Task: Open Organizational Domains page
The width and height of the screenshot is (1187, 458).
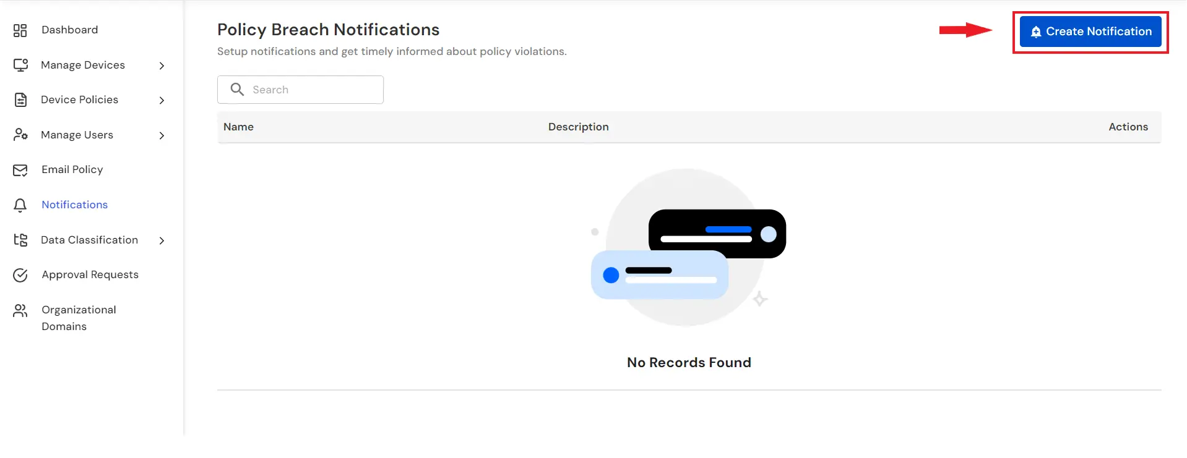Action: click(x=79, y=318)
